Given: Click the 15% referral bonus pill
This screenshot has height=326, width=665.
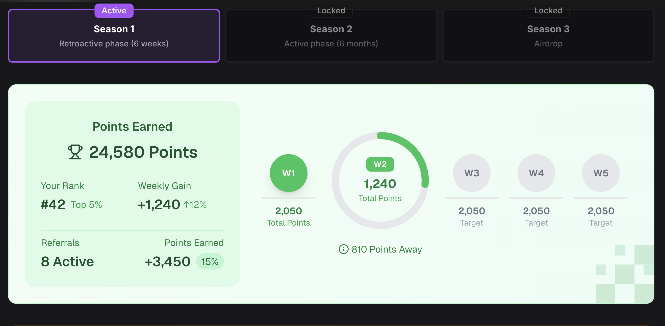Looking at the screenshot, I should 210,262.
